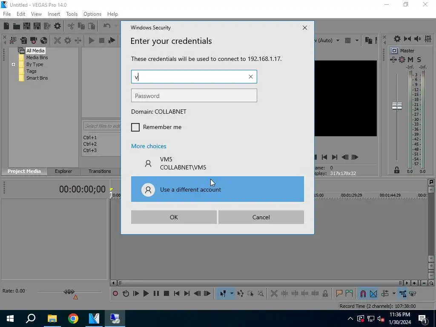Click the Play button in timeline transport
436x327 pixels.
tap(146, 293)
